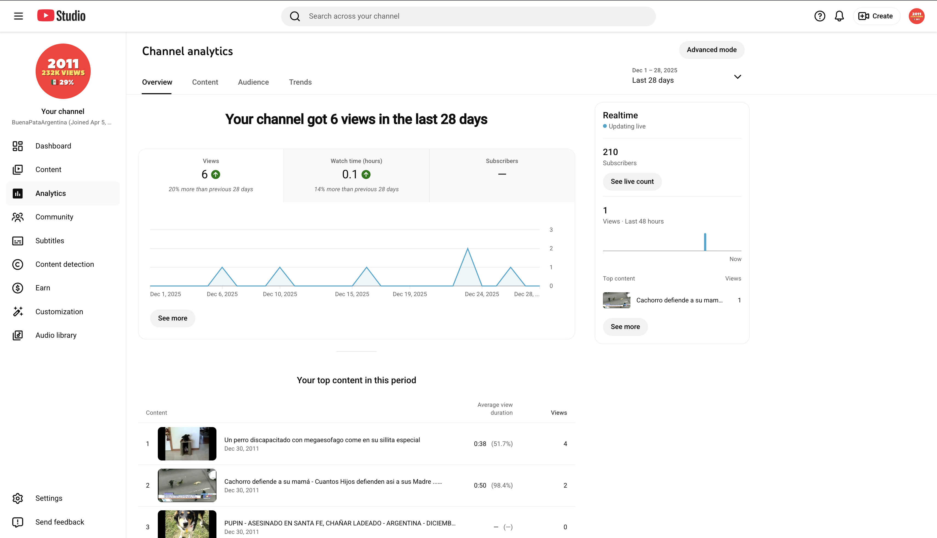Switch to the Overview tab
The image size is (937, 538).
tap(157, 82)
